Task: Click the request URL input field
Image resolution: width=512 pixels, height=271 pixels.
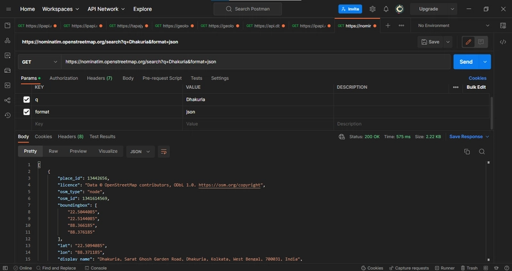Action: [255, 61]
